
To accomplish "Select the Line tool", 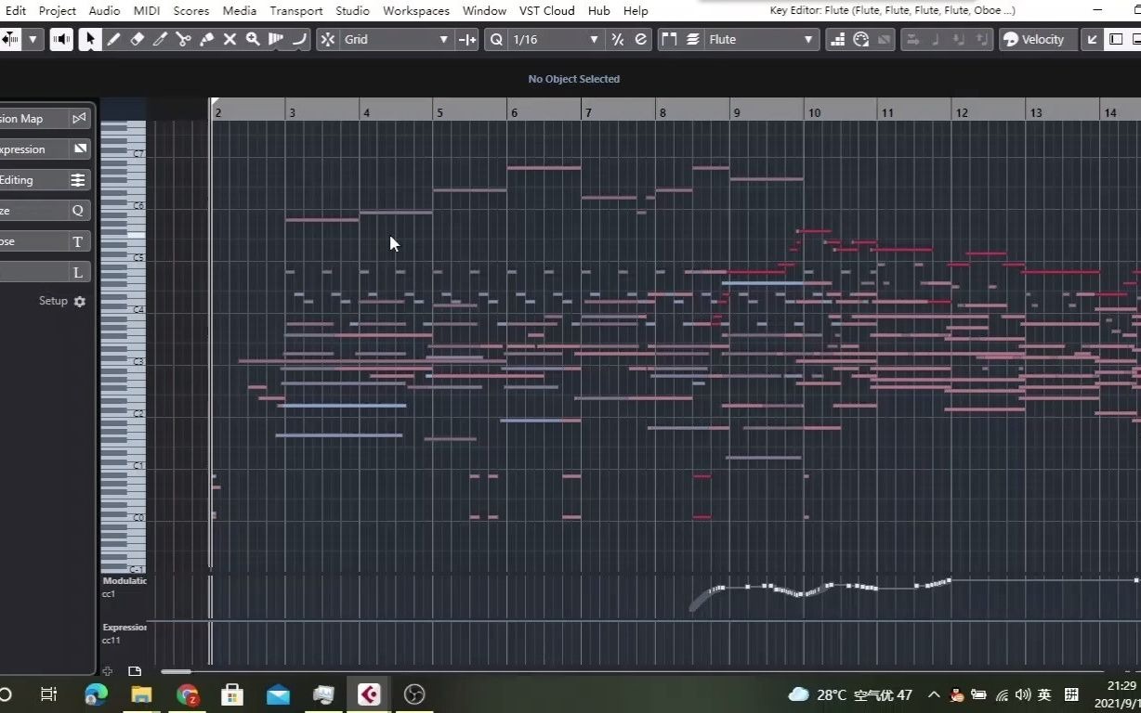I will (299, 39).
